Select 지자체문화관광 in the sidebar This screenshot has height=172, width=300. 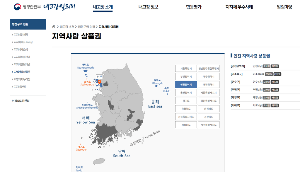[22, 57]
